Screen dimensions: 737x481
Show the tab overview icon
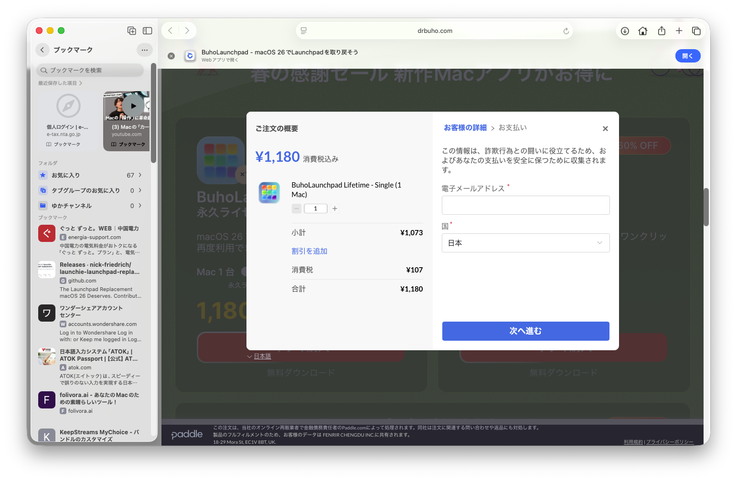(696, 31)
